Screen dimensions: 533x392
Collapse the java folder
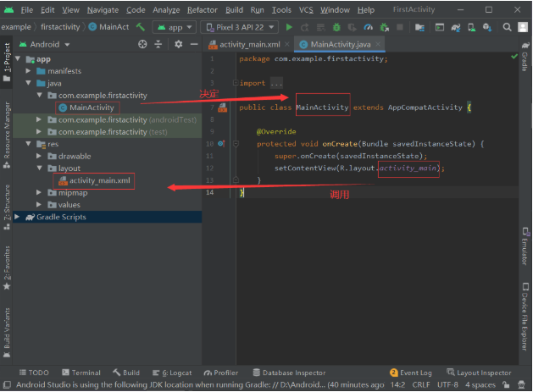(x=28, y=83)
